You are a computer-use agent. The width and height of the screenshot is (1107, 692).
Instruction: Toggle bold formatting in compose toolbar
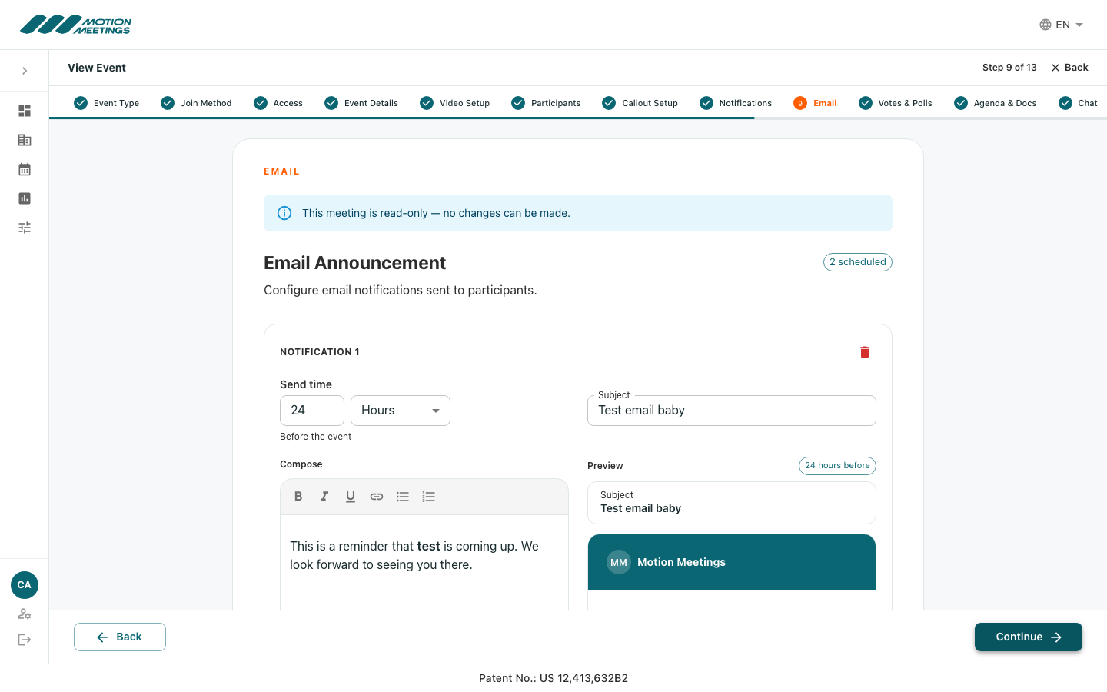pos(298,497)
